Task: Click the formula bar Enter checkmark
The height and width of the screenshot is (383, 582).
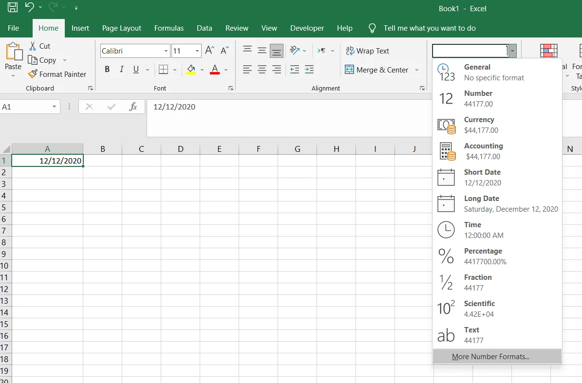Action: tap(112, 107)
